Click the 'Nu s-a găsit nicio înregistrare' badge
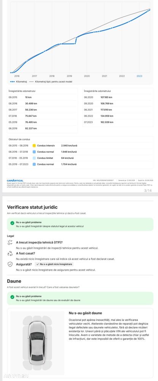The image size is (158, 381). pyautogui.click(x=54, y=264)
